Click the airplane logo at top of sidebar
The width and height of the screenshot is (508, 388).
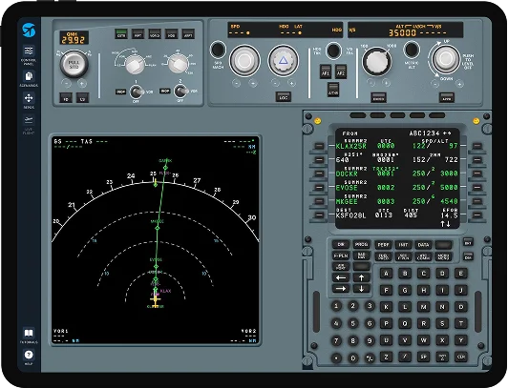click(29, 31)
